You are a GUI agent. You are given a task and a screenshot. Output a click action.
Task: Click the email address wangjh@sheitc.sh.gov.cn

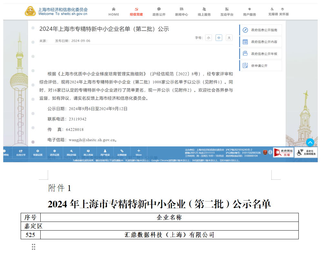click(92, 140)
